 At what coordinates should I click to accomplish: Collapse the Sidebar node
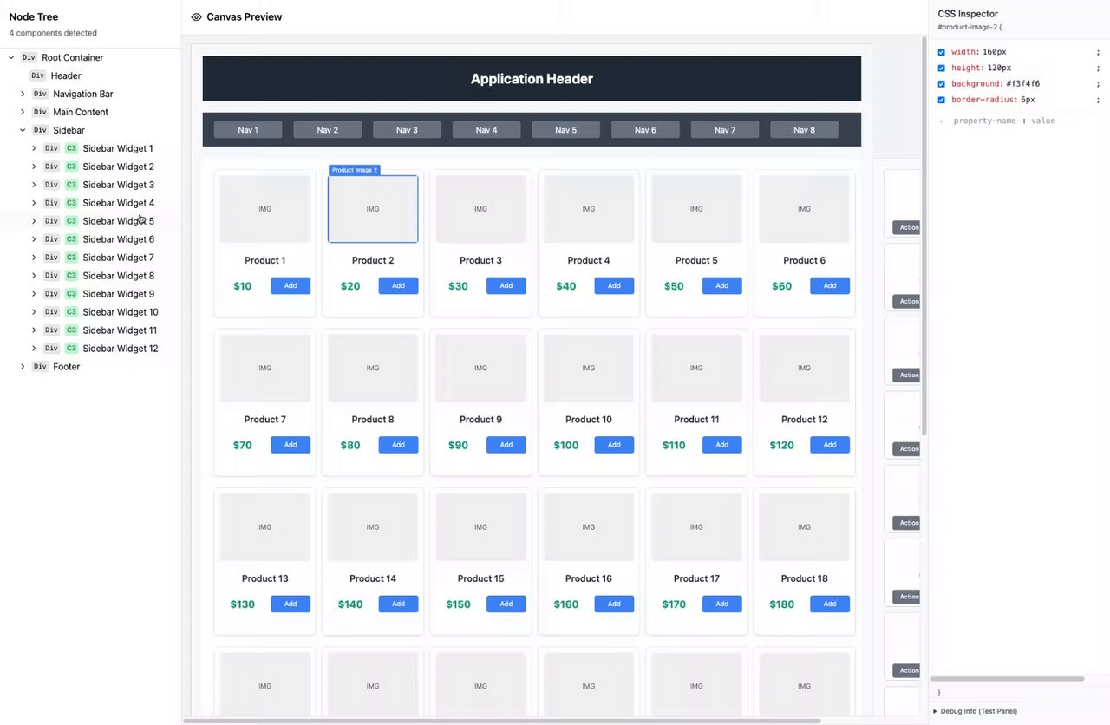[x=23, y=131]
